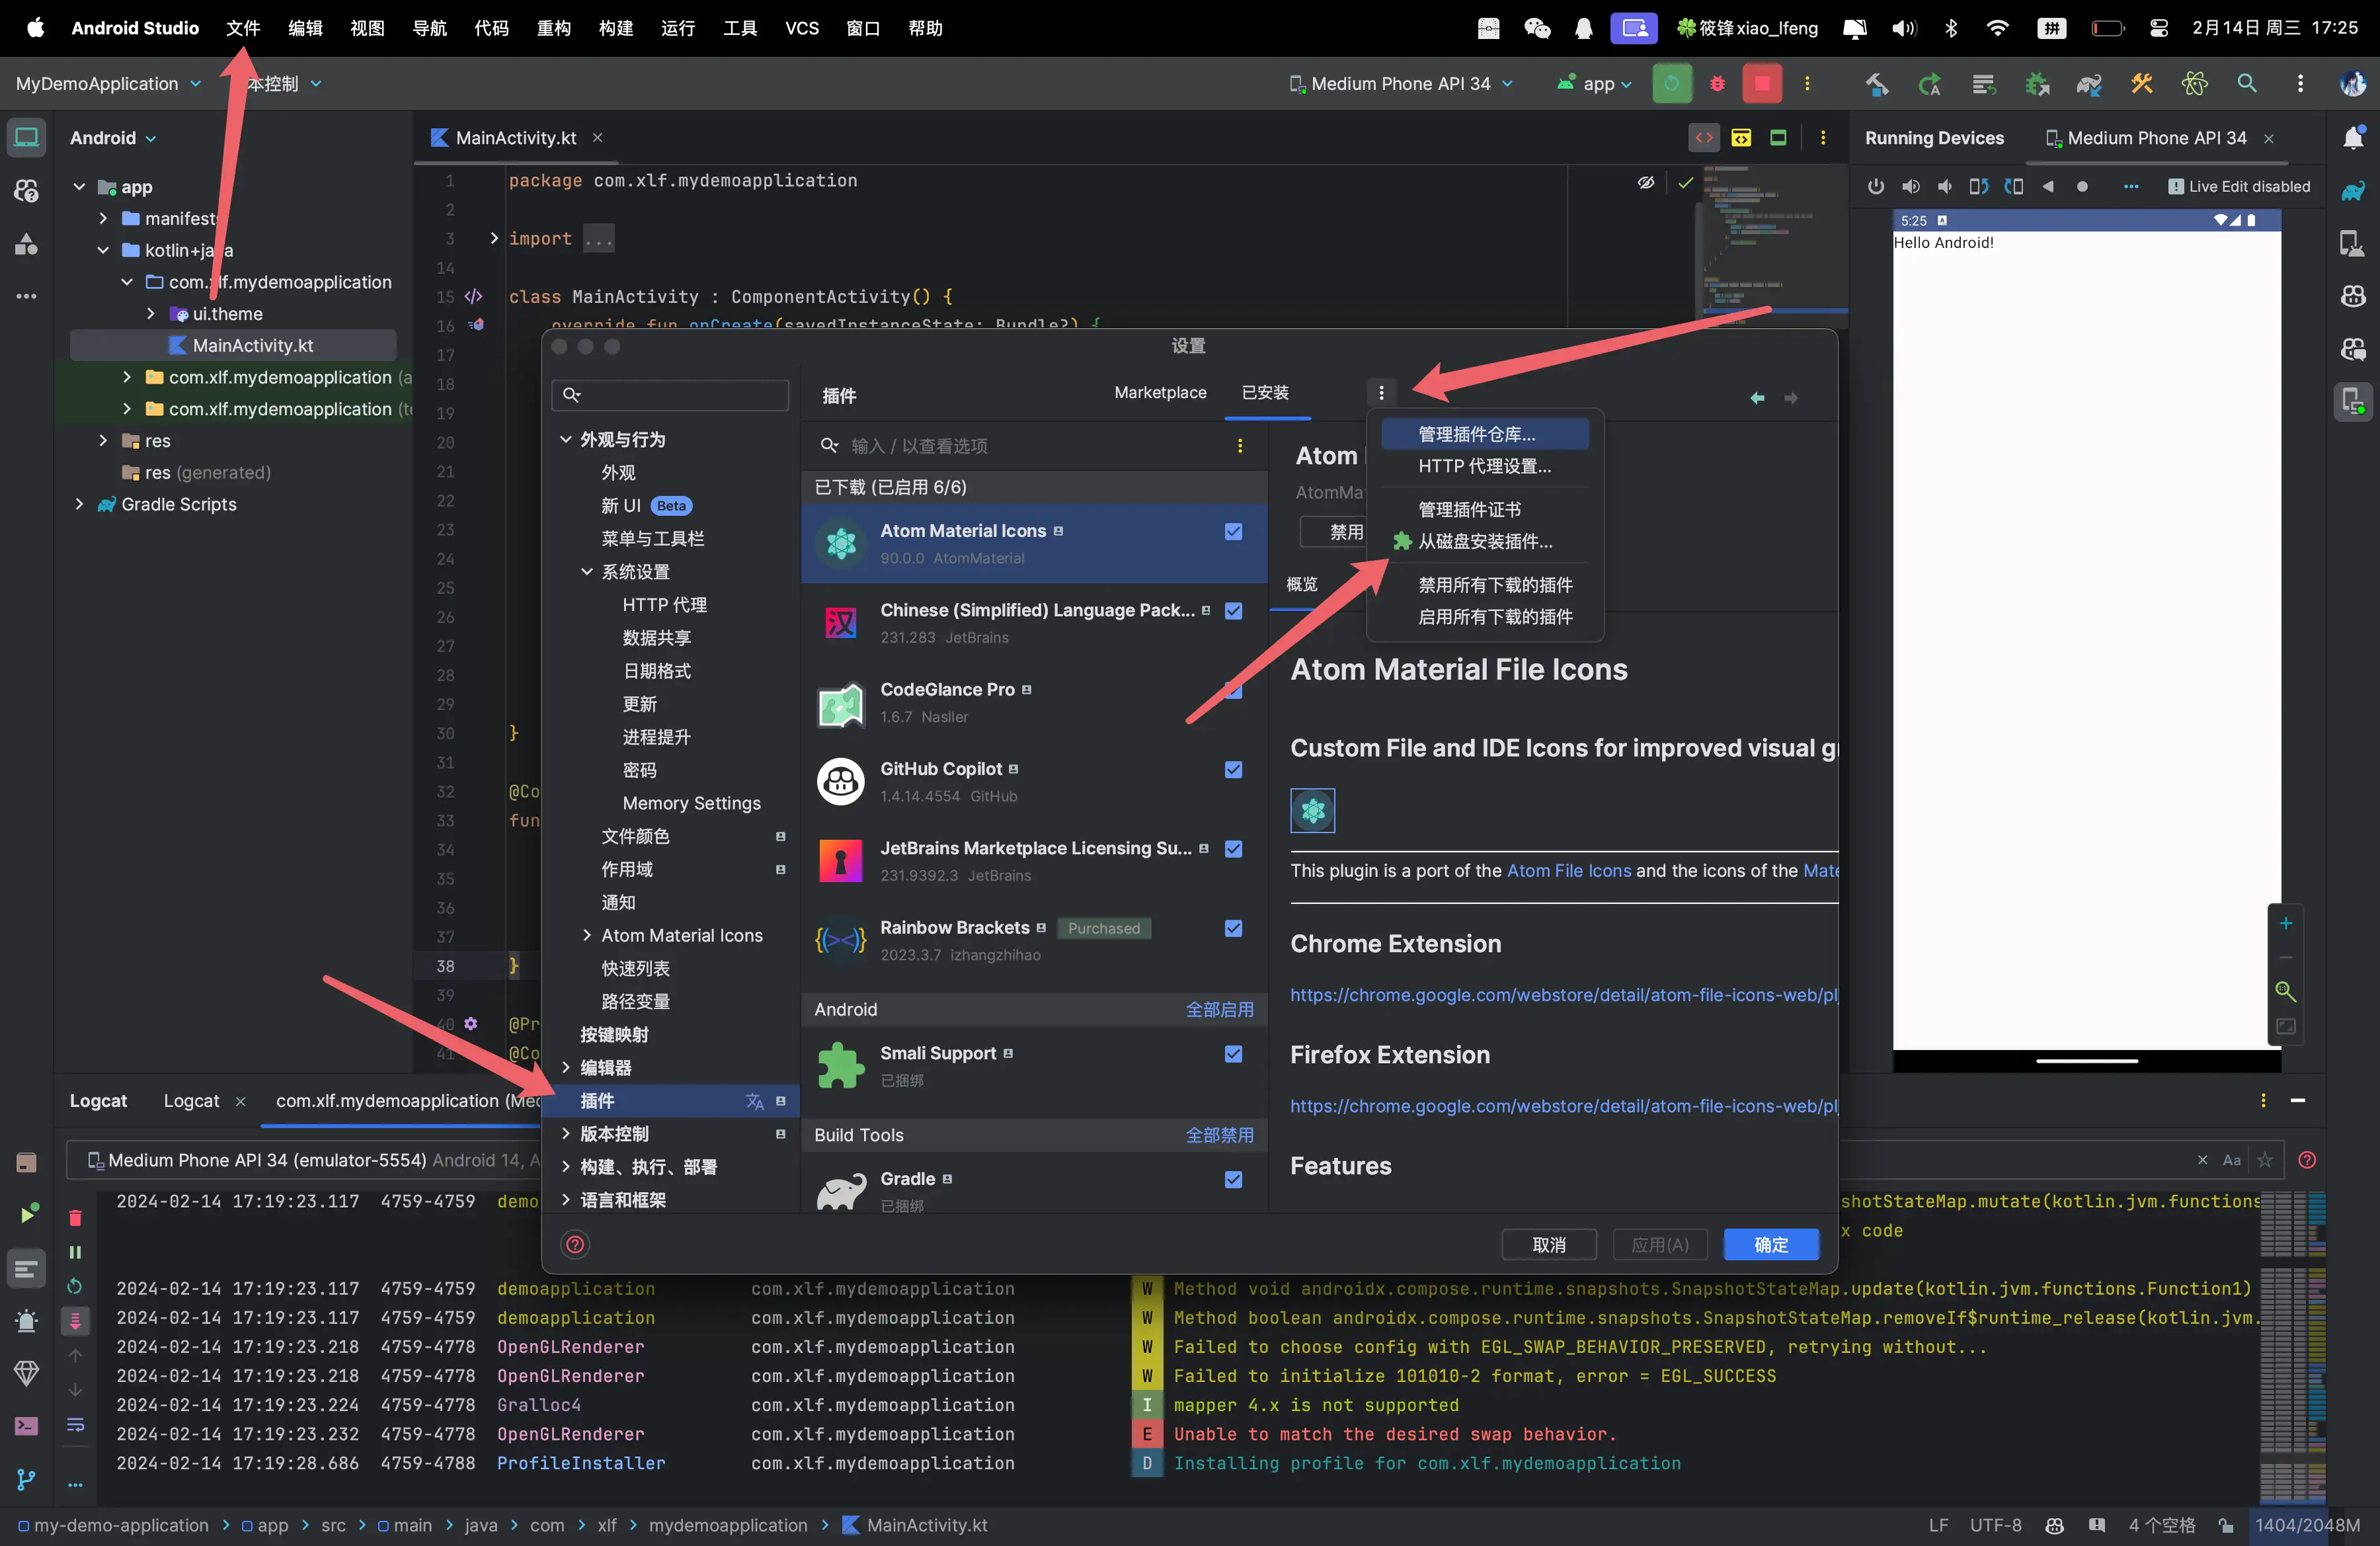Image resolution: width=2380 pixels, height=1546 pixels.
Task: Expand the res folder in project tree
Action: (x=103, y=441)
